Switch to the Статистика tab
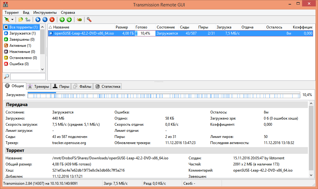318x189 pixels. 108,87
